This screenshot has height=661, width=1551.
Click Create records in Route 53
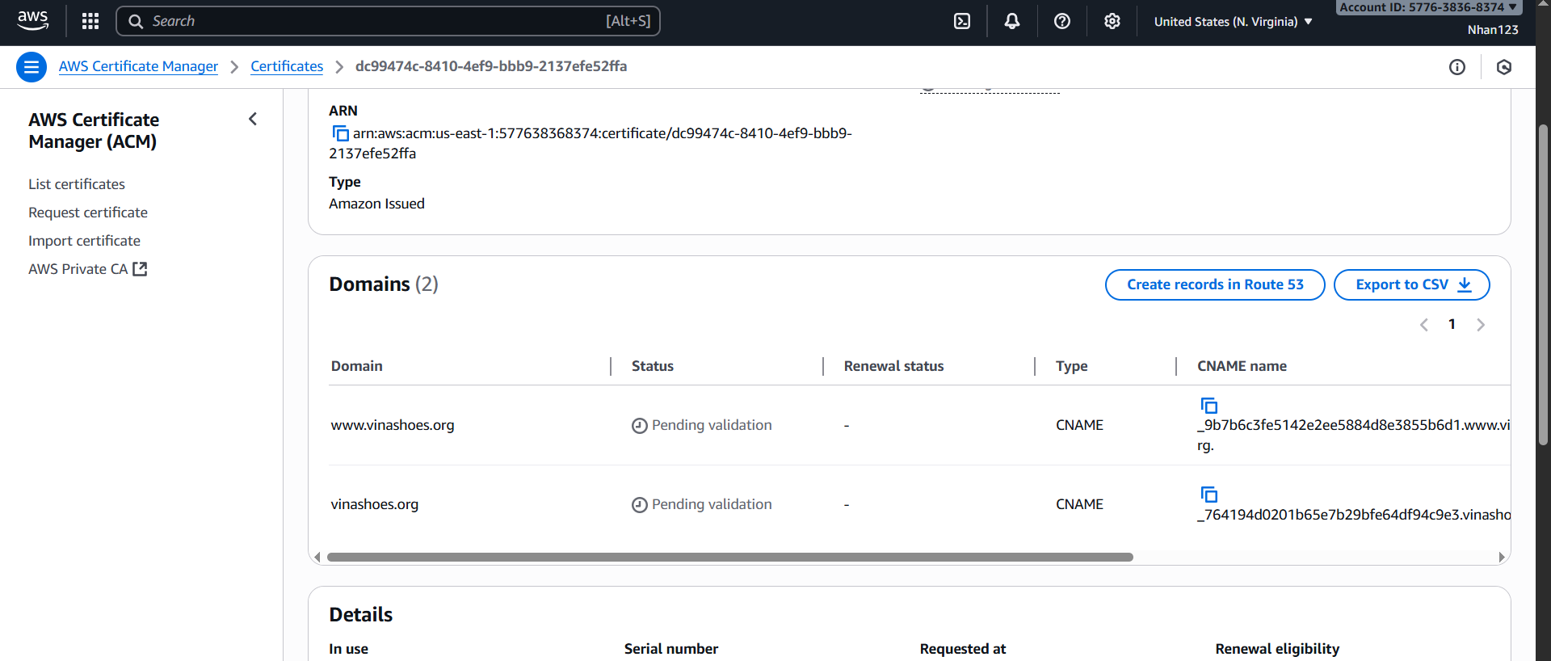[x=1215, y=284]
